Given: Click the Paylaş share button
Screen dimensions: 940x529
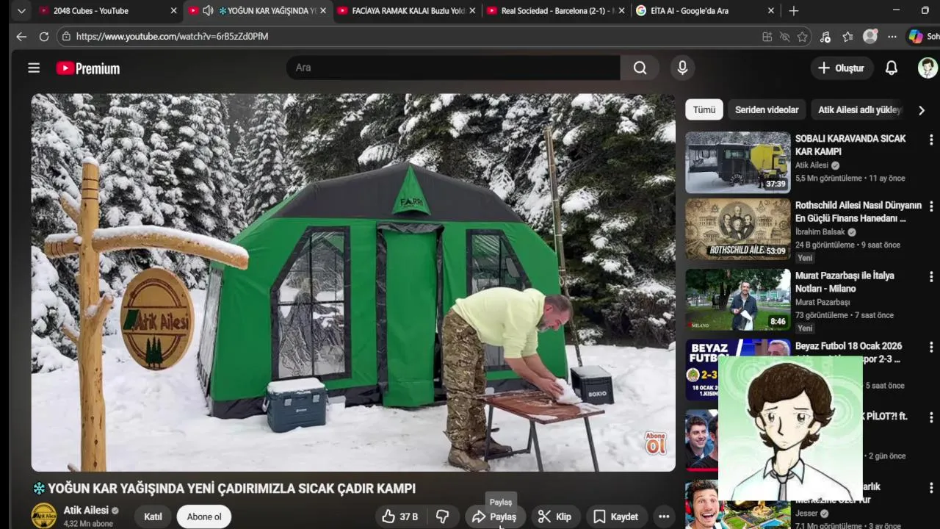Looking at the screenshot, I should tap(494, 517).
